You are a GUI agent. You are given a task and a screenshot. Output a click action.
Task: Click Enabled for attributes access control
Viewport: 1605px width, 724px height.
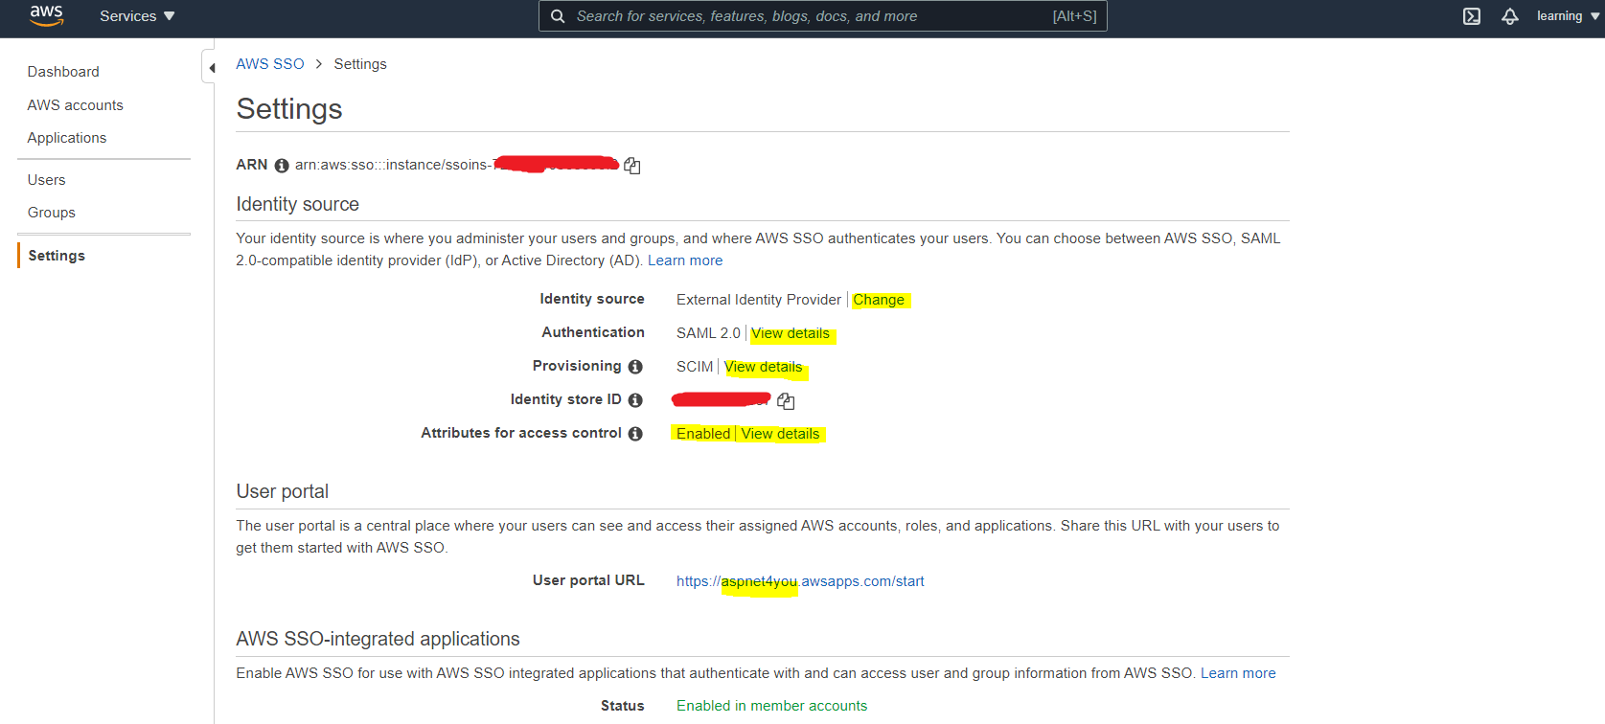pyautogui.click(x=703, y=434)
